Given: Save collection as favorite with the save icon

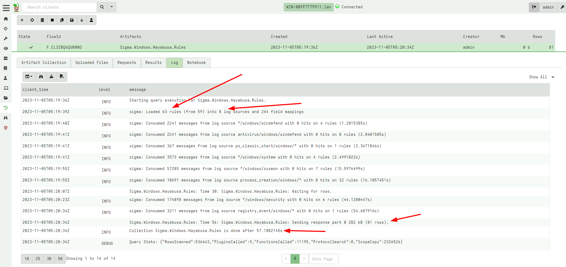Looking at the screenshot, I should (72, 20).
